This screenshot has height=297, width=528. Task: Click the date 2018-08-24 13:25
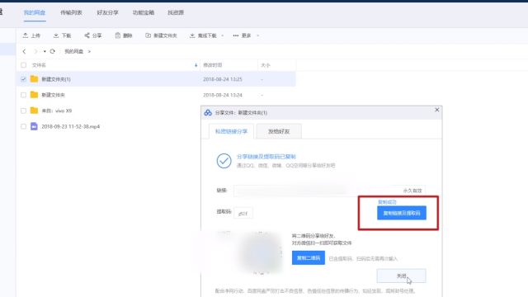point(222,79)
